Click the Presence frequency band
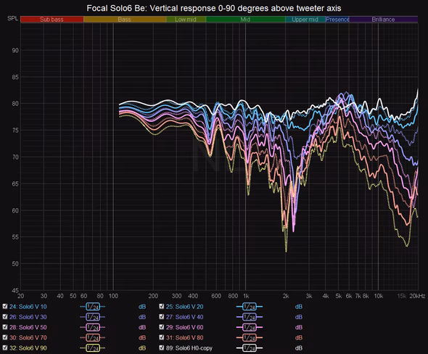This screenshot has width=428, height=354. [x=337, y=20]
